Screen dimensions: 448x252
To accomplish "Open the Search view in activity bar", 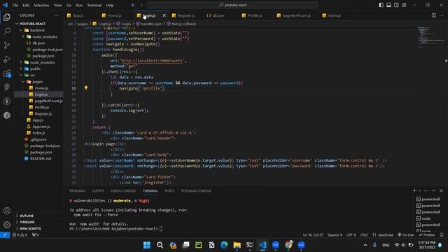I will (x=7, y=31).
